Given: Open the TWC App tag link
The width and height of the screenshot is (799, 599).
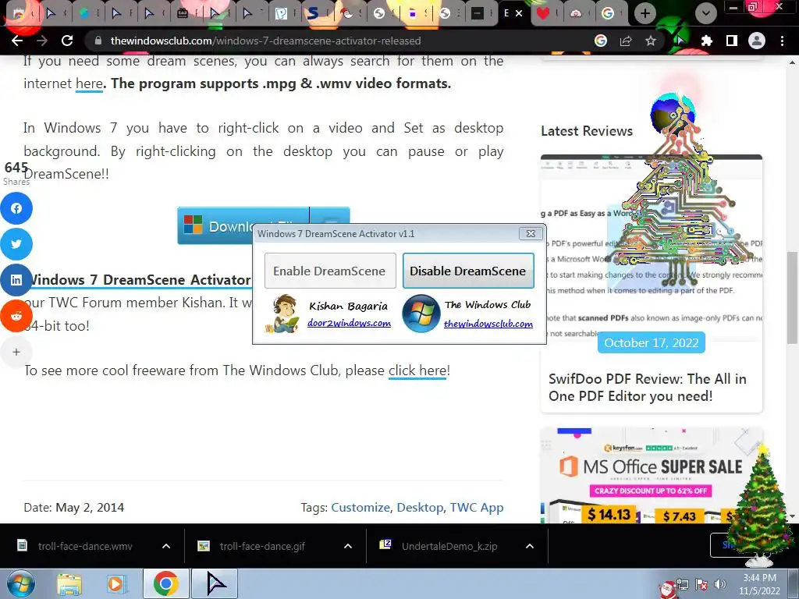Looking at the screenshot, I should point(477,507).
